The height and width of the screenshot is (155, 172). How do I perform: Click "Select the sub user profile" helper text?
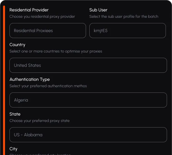(x=124, y=17)
